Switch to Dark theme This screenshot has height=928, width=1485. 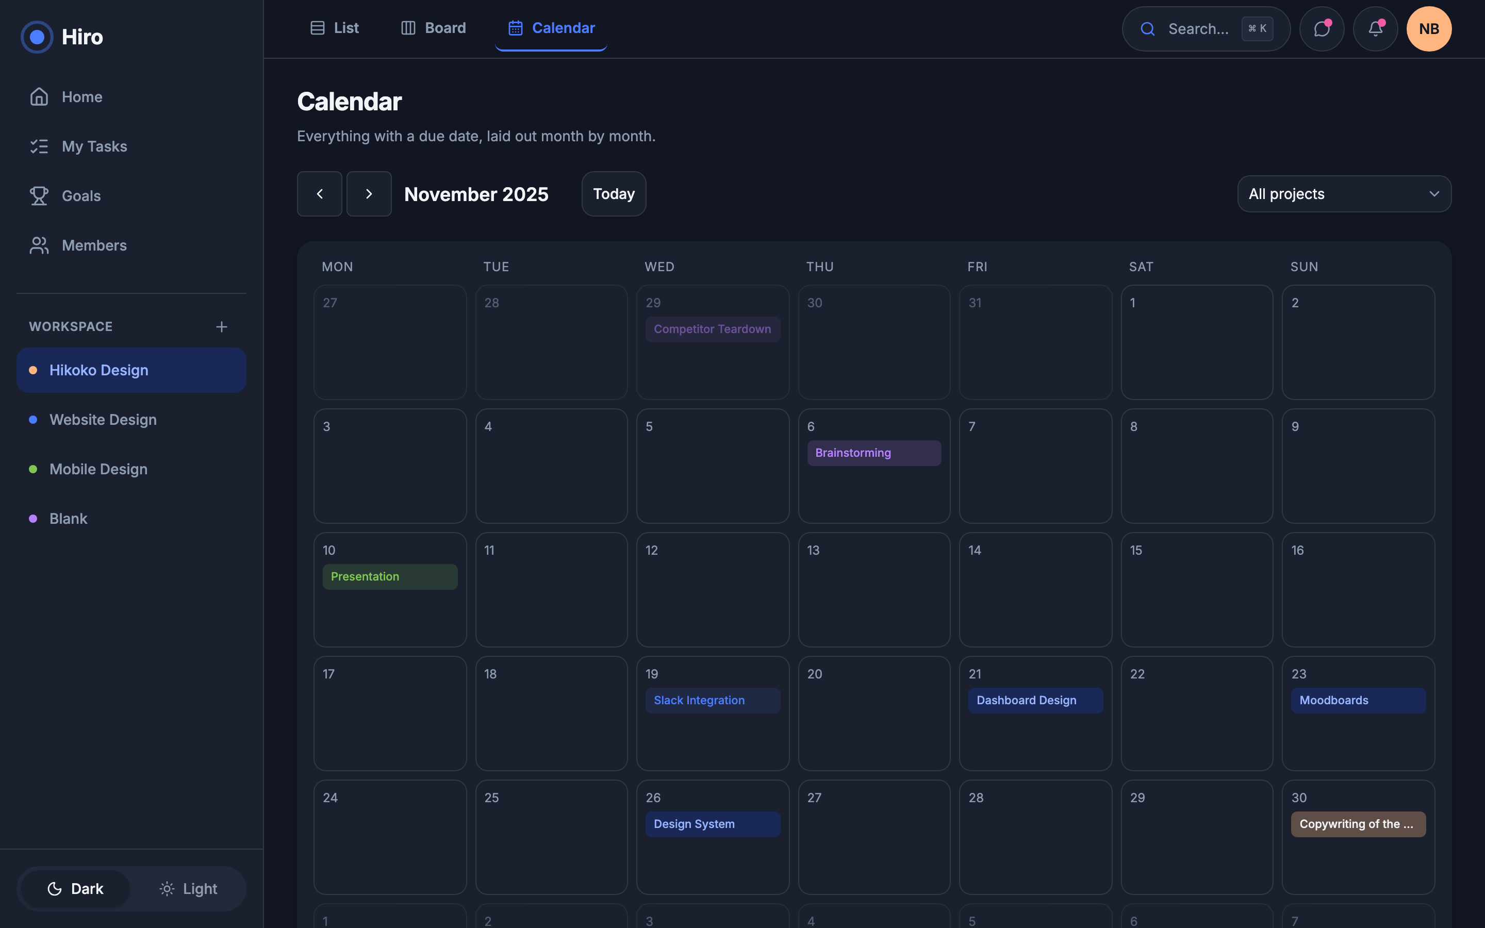[75, 889]
